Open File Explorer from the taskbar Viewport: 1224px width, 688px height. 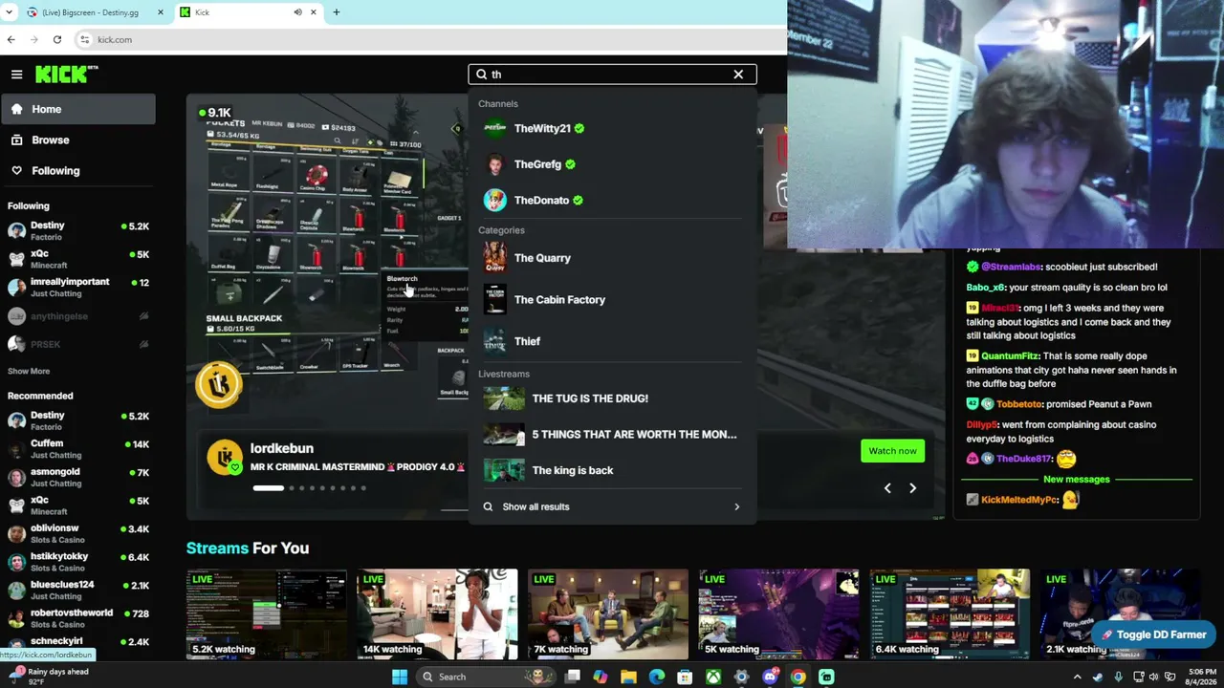(628, 677)
